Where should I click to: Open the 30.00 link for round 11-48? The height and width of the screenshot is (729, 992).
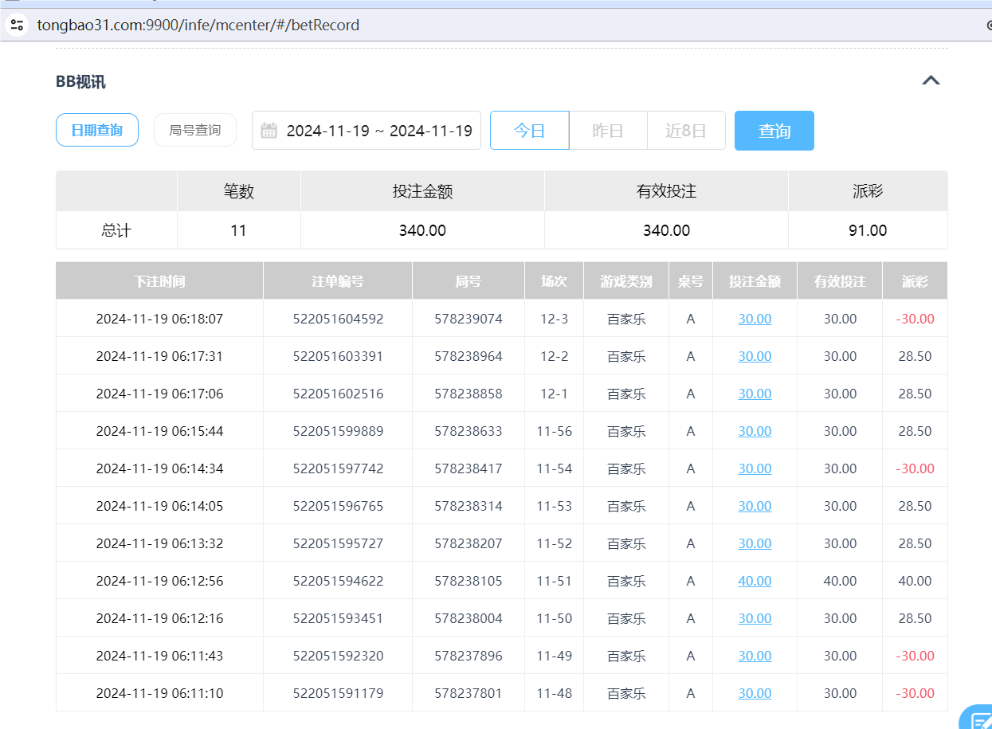click(x=754, y=692)
